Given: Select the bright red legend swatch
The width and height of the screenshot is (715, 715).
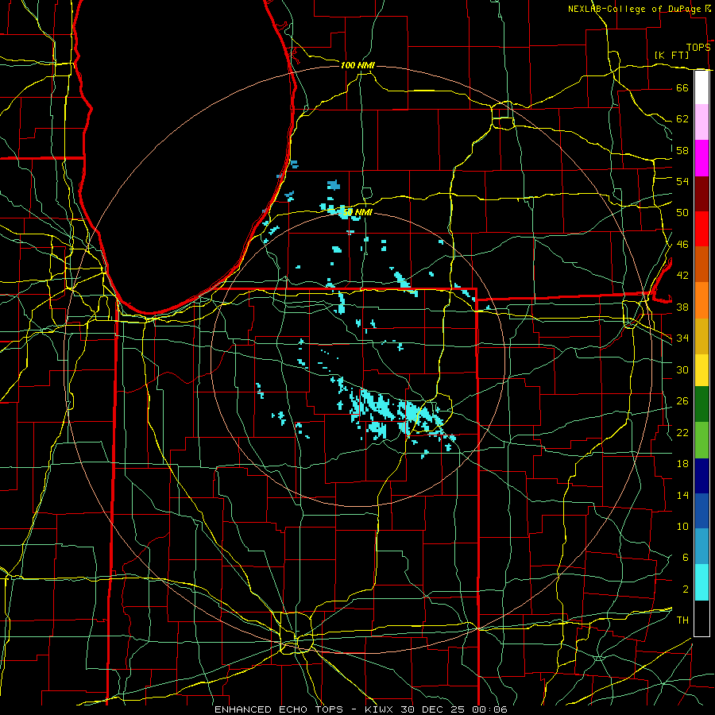Looking at the screenshot, I should point(701,229).
